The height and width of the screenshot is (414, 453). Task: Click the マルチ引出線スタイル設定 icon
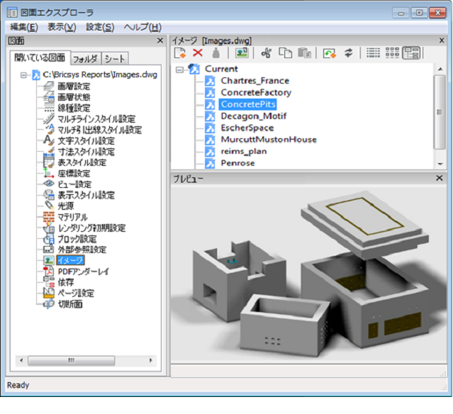click(x=50, y=130)
